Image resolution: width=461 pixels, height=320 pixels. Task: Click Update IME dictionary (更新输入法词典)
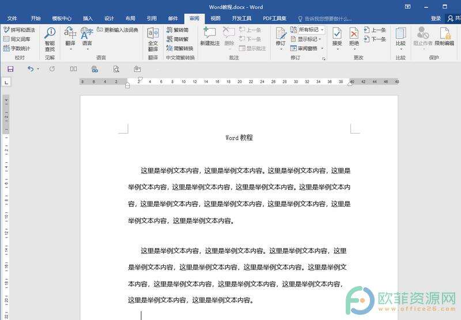(x=118, y=30)
